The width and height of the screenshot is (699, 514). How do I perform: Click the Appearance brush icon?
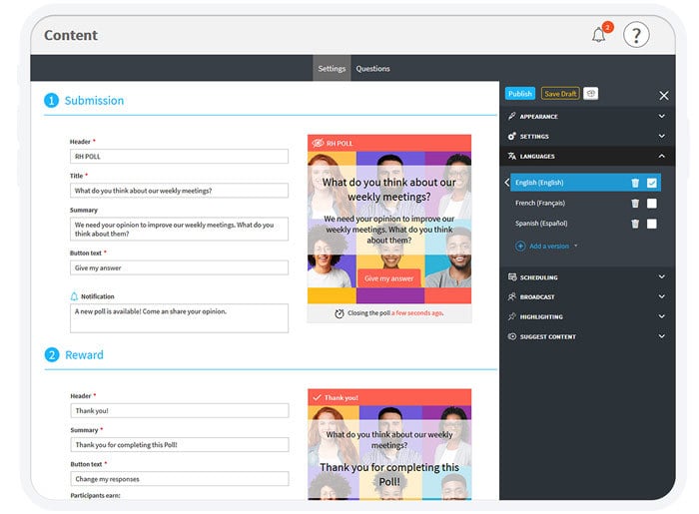click(x=511, y=116)
